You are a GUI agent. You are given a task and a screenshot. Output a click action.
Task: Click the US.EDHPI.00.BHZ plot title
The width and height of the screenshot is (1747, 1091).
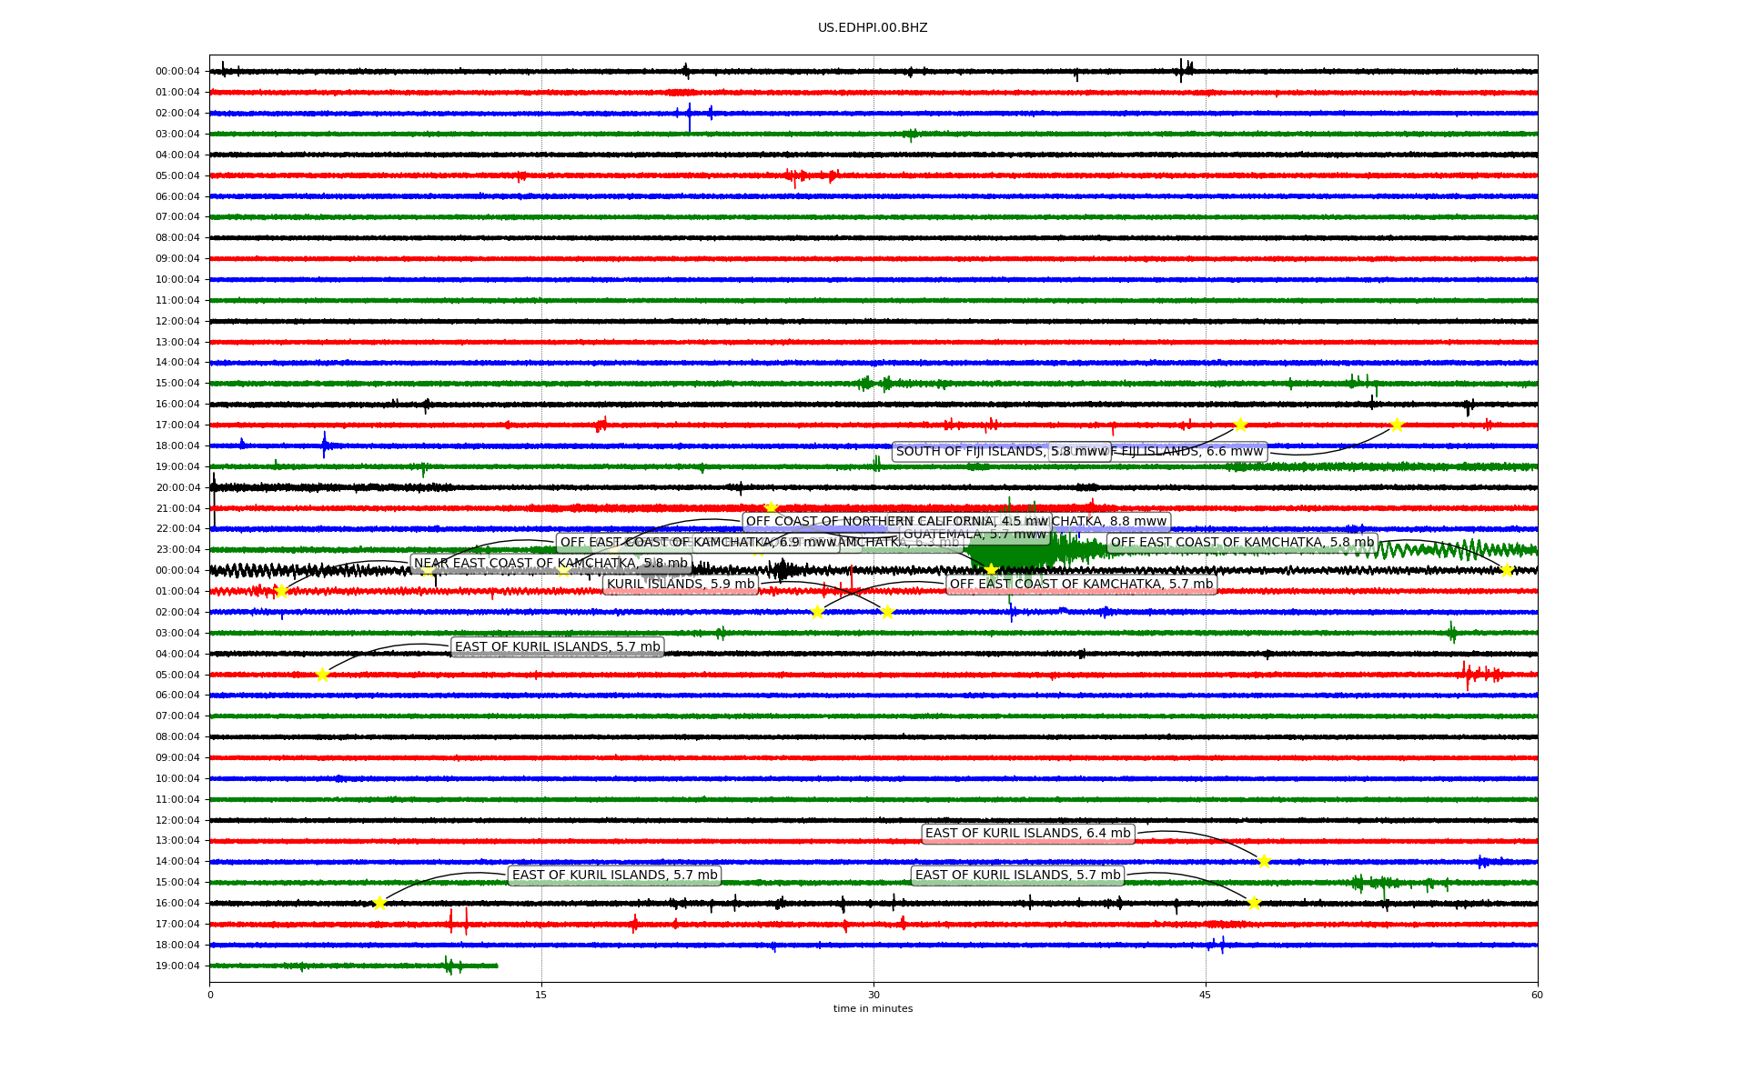(873, 28)
